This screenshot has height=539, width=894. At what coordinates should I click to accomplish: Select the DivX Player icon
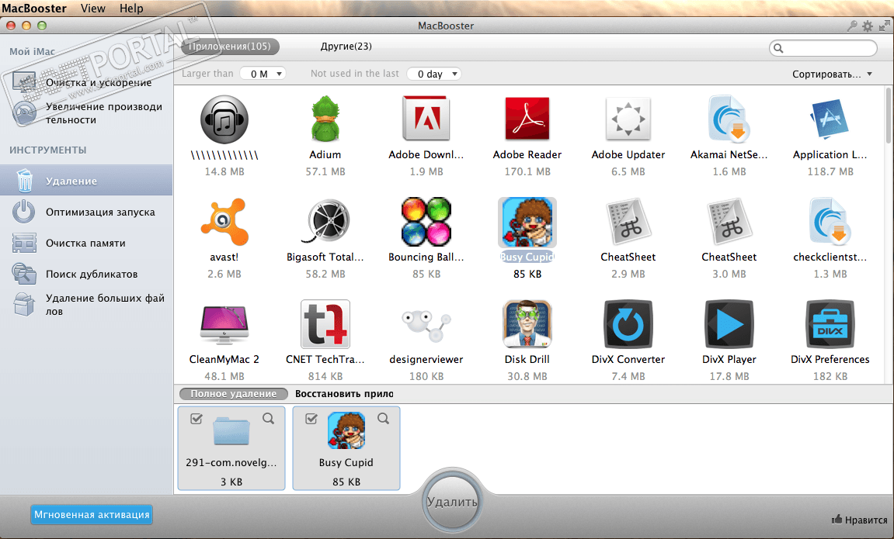(x=729, y=324)
